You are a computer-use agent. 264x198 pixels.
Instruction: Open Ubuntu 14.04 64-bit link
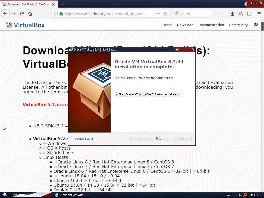147,185
